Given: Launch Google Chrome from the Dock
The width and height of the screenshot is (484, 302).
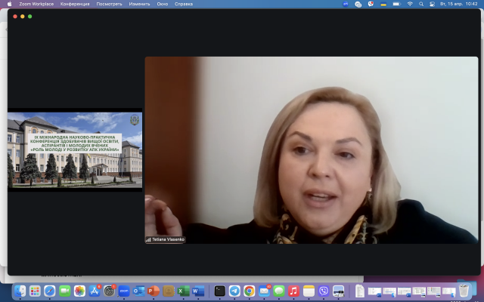Looking at the screenshot, I should [x=250, y=291].
